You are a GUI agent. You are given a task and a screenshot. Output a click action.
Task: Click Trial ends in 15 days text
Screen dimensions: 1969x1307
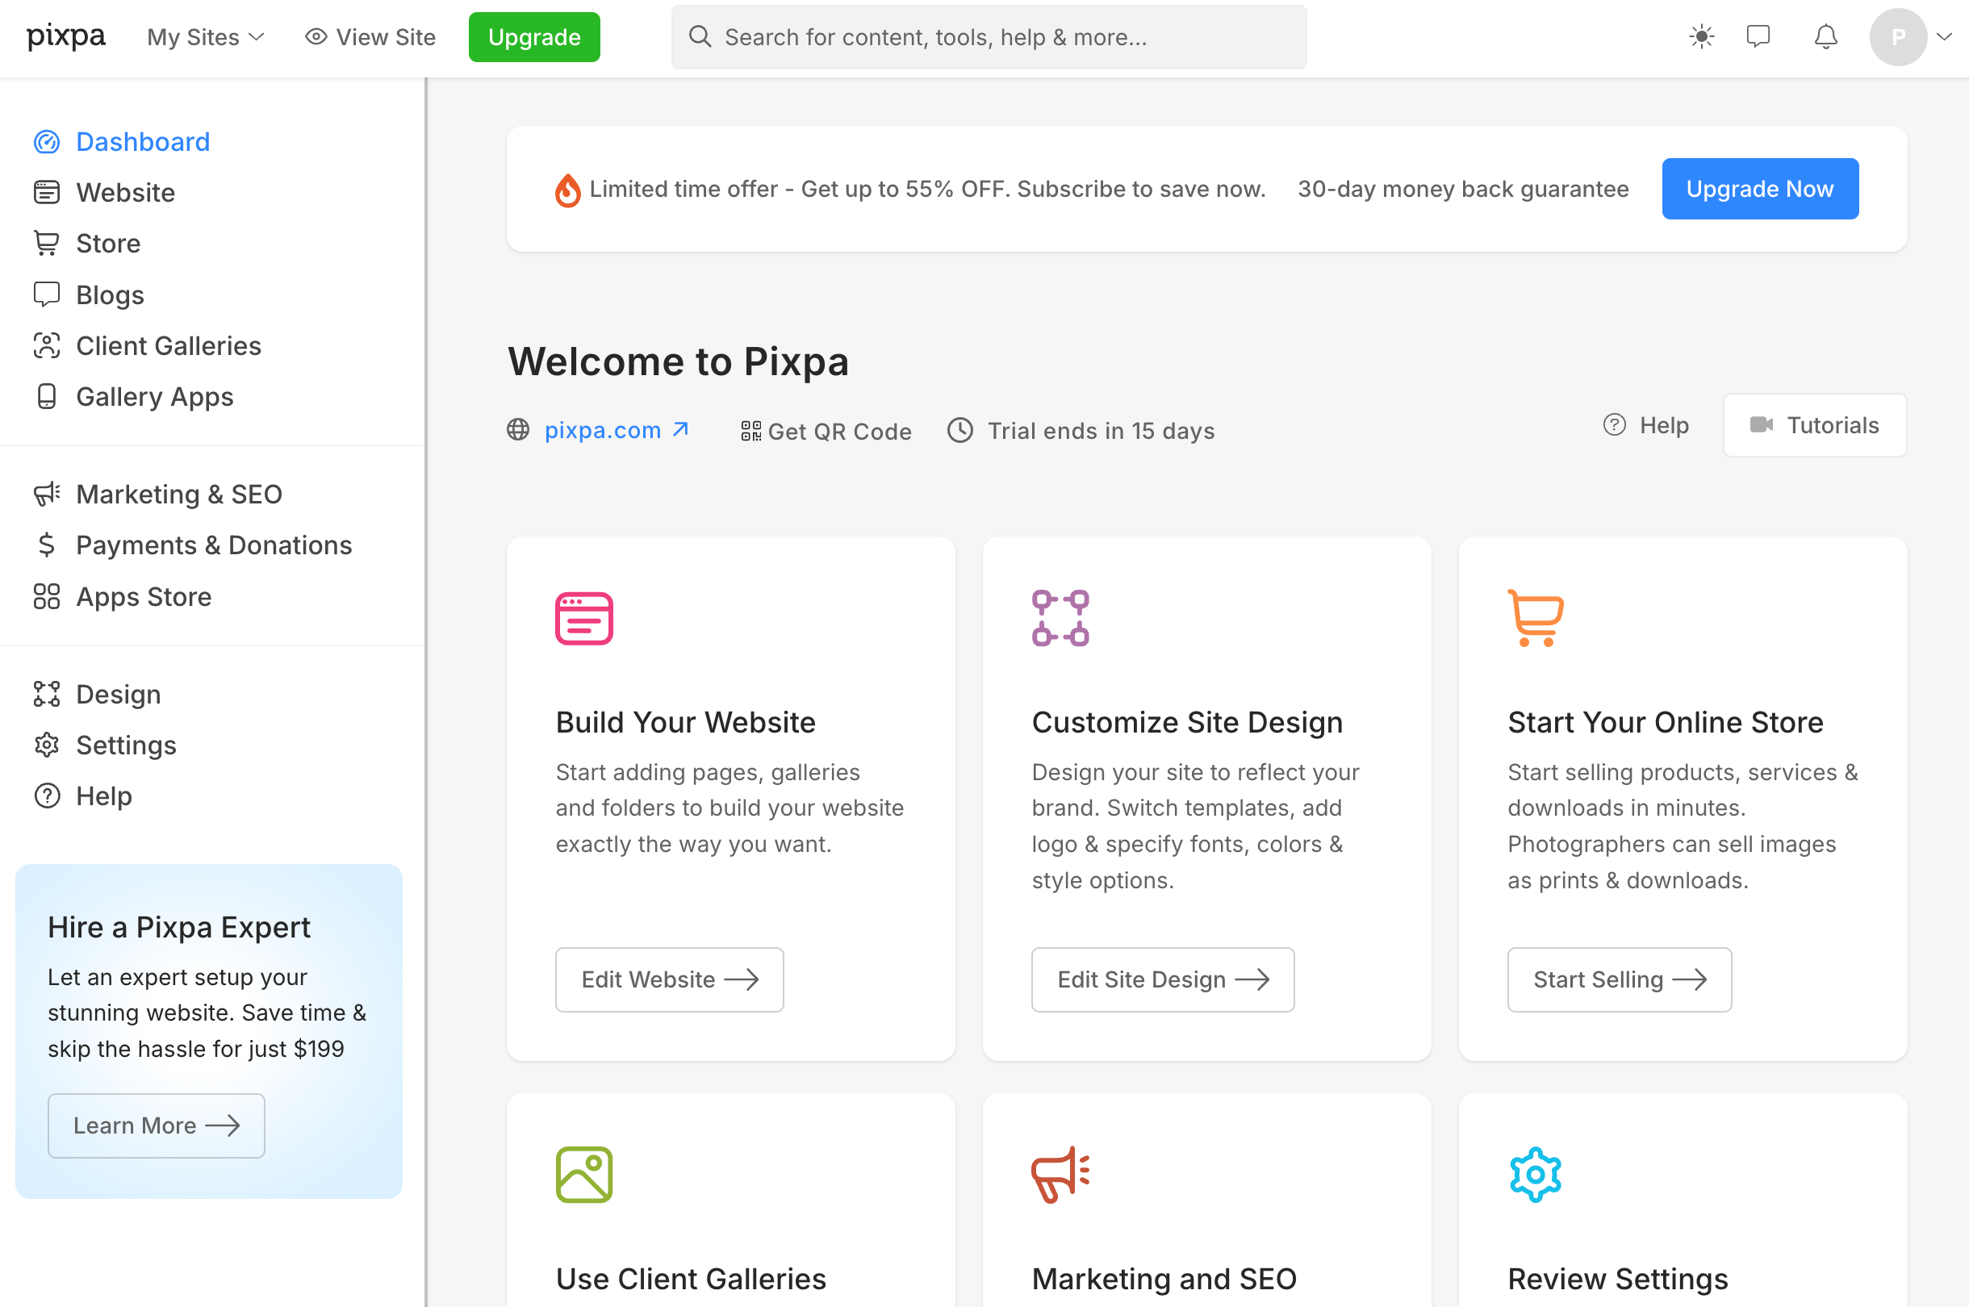click(x=1102, y=431)
